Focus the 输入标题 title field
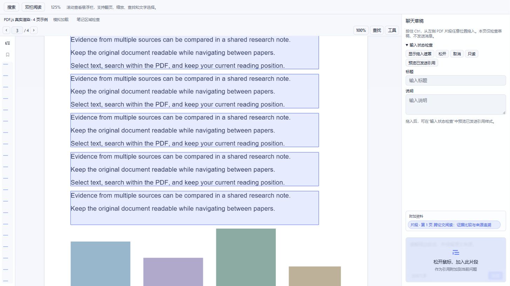510x286 pixels. point(456,80)
